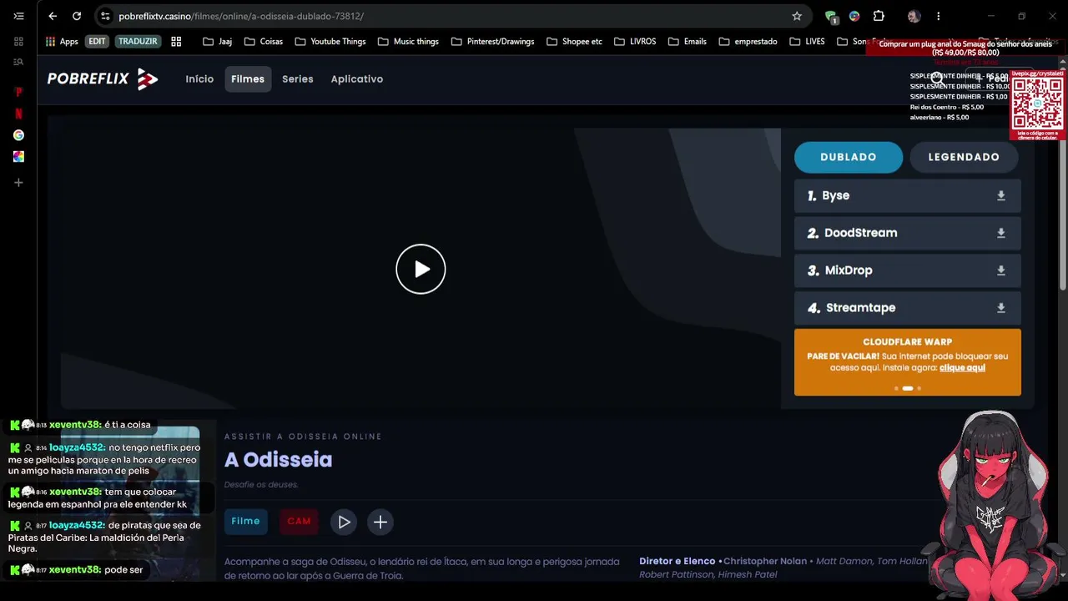The width and height of the screenshot is (1068, 601).
Task: Click the CAM quality badge
Action: pos(299,522)
